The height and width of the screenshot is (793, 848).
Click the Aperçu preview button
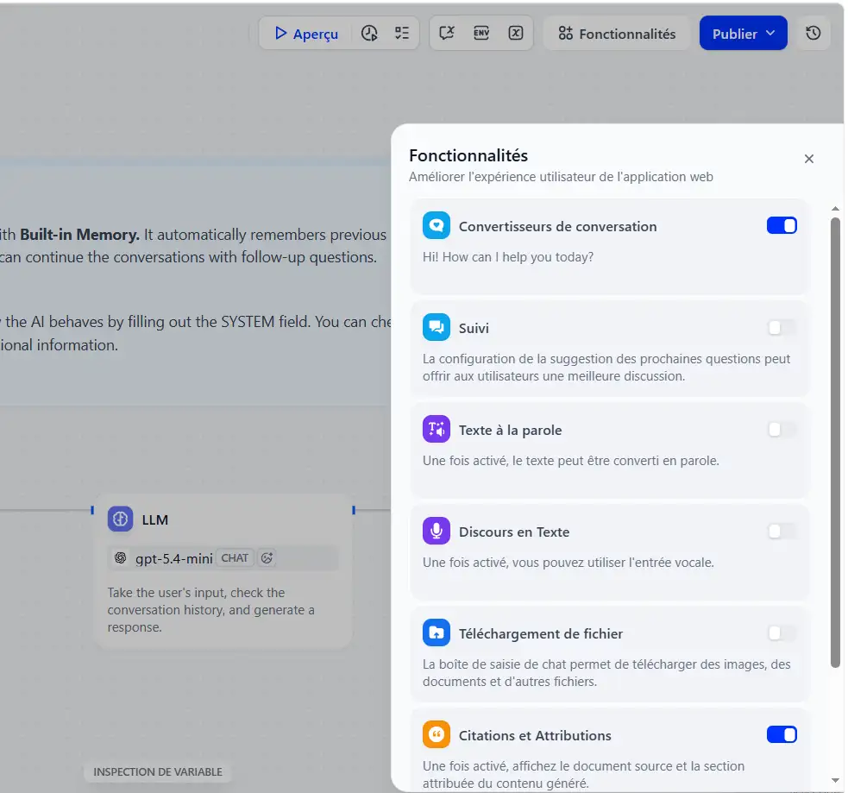306,34
